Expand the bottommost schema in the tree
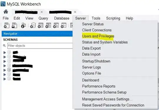This screenshot has width=159, height=110. click(4, 79)
